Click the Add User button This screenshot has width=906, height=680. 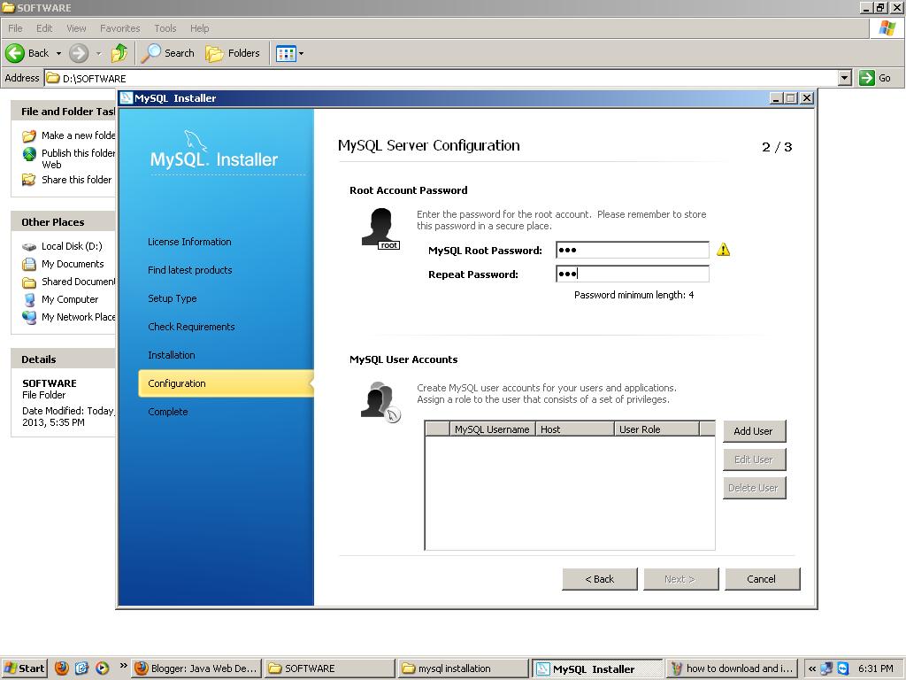coord(753,431)
